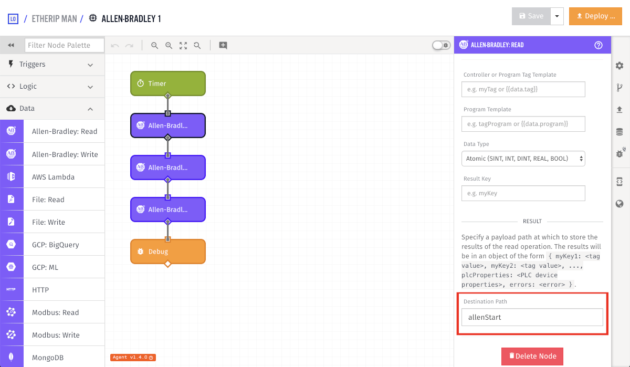The height and width of the screenshot is (367, 630).
Task: Select File: Write palette node
Action: pyautogui.click(x=52, y=222)
